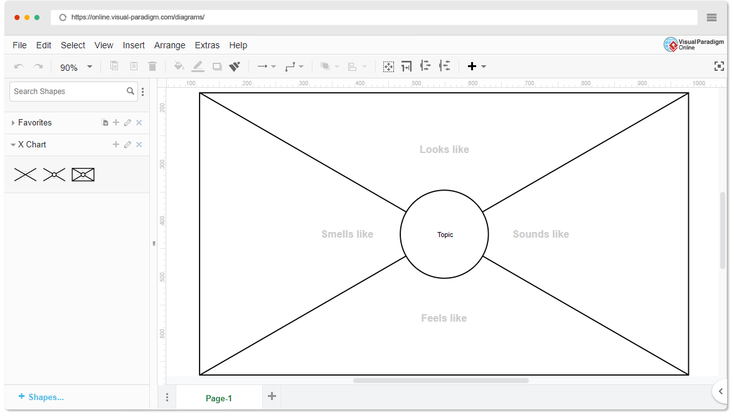Screen dimensions: 734x417
Task: Select the waypoint connector tool
Action: tap(290, 66)
